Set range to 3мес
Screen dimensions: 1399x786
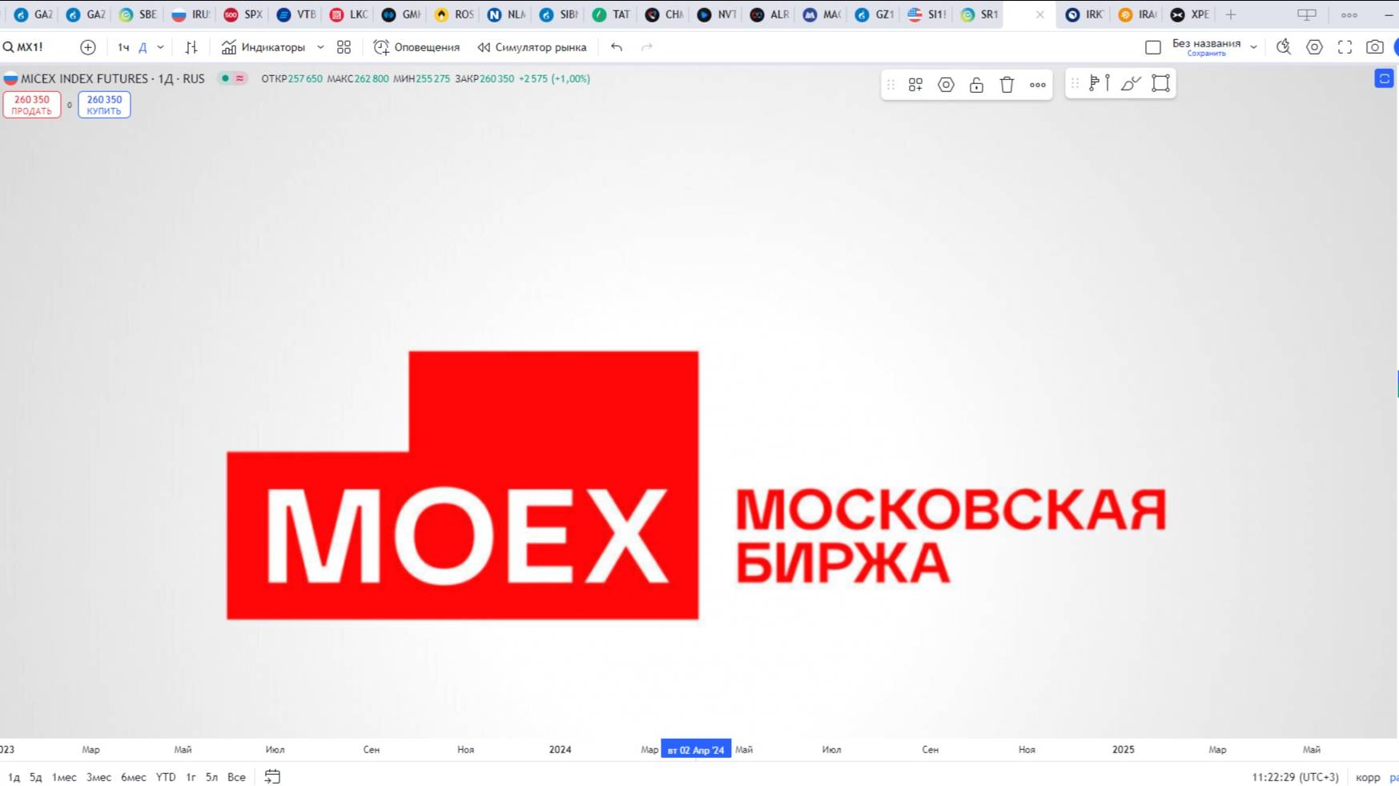click(98, 777)
